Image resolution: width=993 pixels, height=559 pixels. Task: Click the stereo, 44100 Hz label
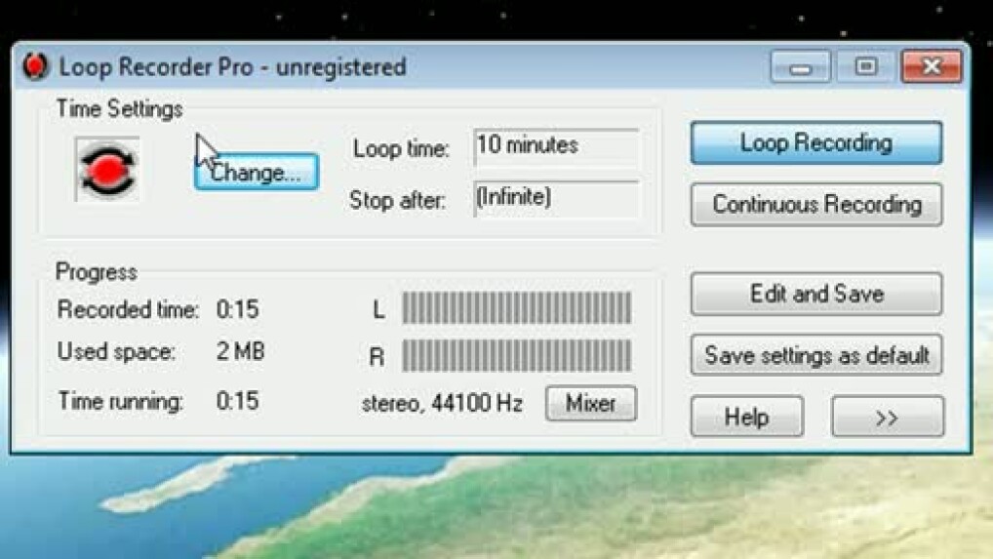(x=442, y=403)
